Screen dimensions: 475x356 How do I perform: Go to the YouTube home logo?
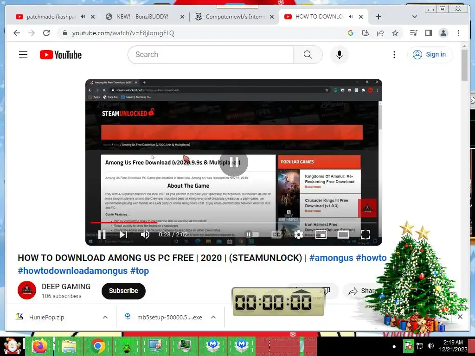[x=61, y=55]
